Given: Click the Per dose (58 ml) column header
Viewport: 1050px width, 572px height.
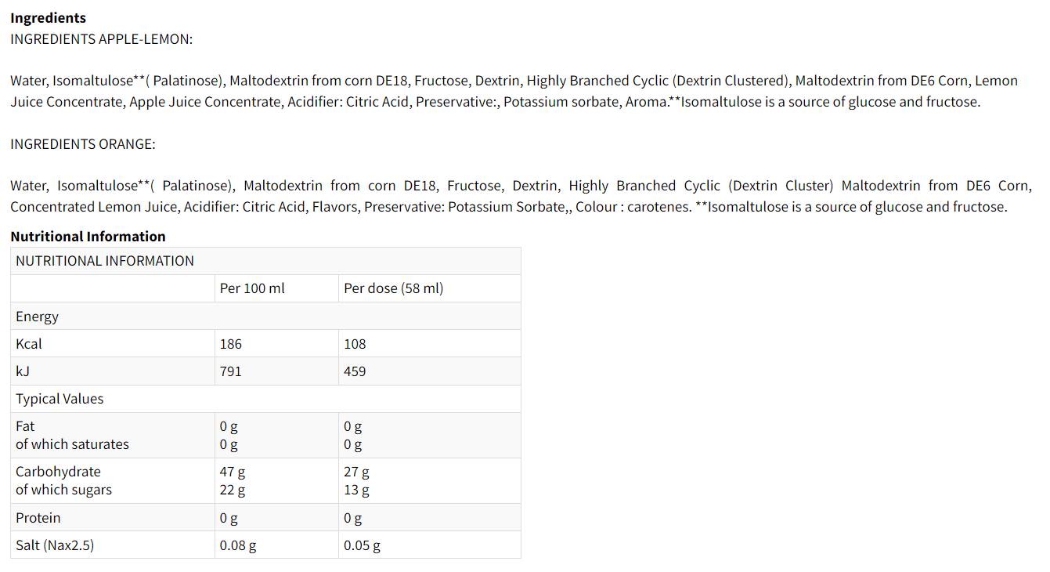Looking at the screenshot, I should pos(393,288).
